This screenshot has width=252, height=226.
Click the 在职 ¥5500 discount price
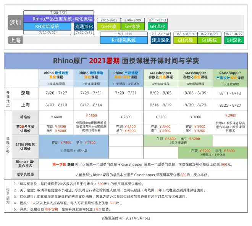tap(56, 127)
